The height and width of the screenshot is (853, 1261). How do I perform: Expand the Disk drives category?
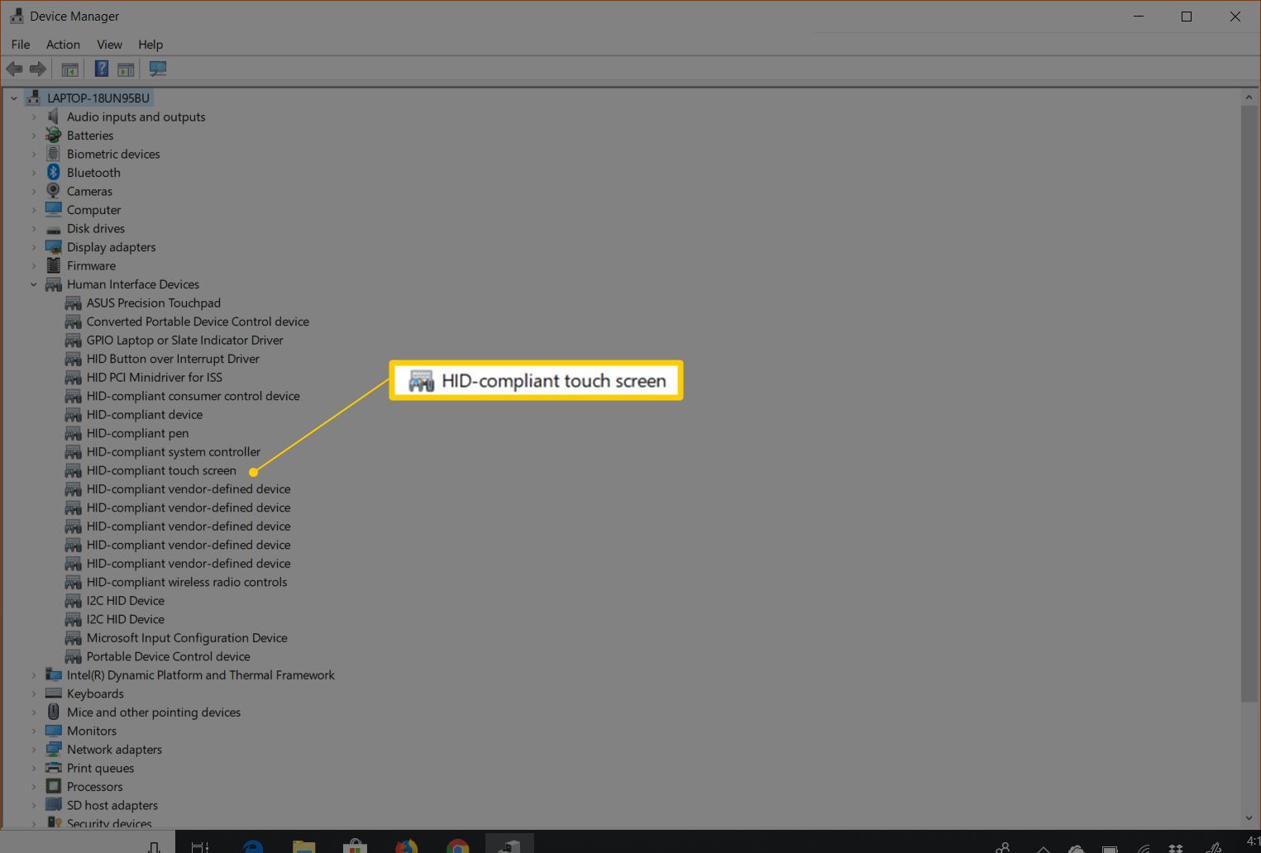(34, 229)
